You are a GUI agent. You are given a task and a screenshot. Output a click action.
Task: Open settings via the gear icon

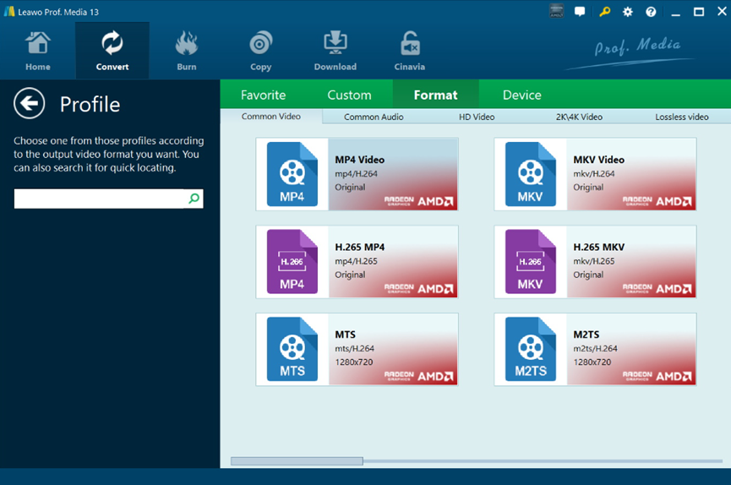(628, 12)
